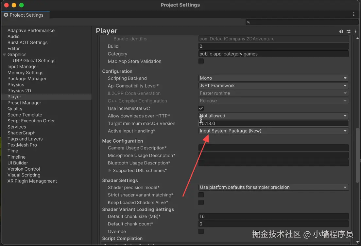Click the Bundle Identifier field
Screen dimensions: 361x246
click(273, 39)
